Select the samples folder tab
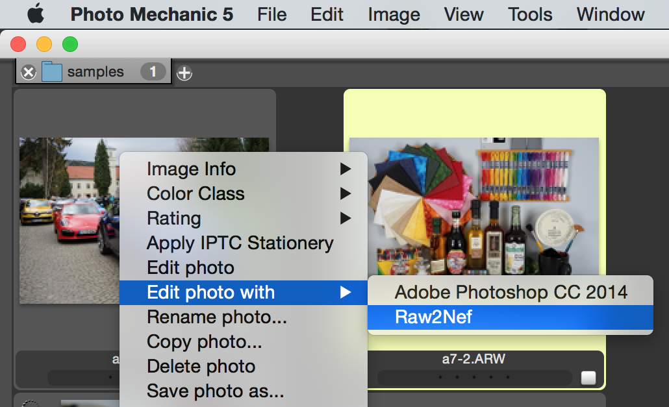Viewport: 669px width, 407px height. tap(94, 71)
